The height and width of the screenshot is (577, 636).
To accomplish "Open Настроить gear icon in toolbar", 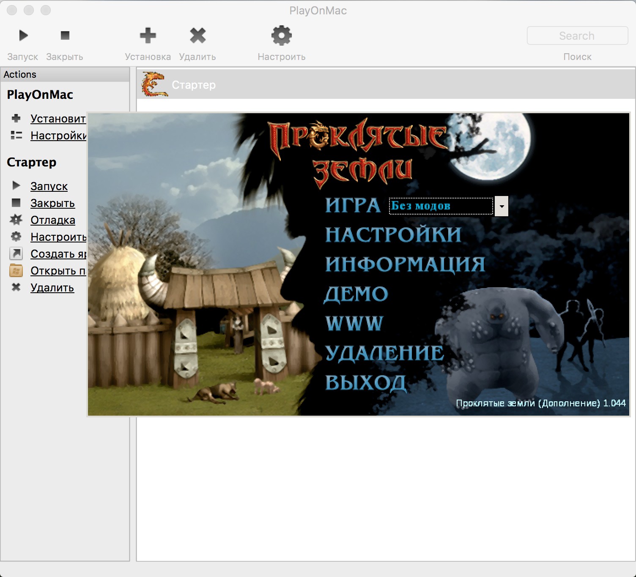I will point(281,35).
